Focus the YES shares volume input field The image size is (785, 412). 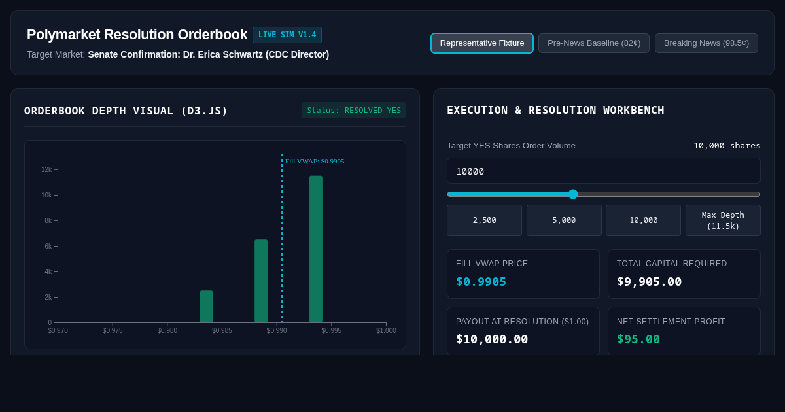(x=604, y=171)
